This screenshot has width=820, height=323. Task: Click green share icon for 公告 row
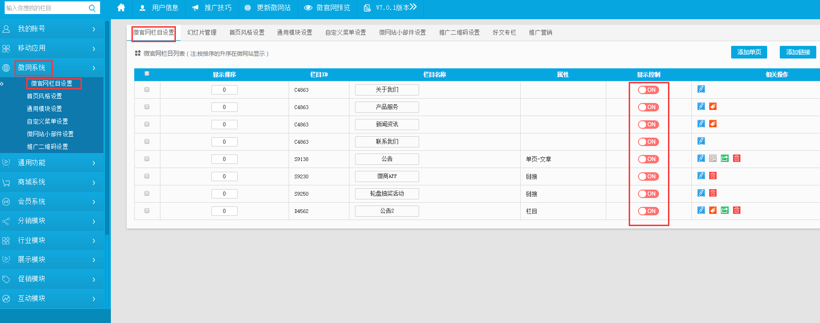tap(725, 158)
